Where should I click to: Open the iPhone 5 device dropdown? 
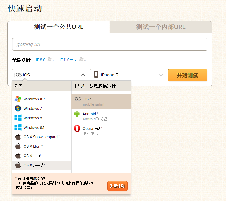pyautogui.click(x=128, y=75)
